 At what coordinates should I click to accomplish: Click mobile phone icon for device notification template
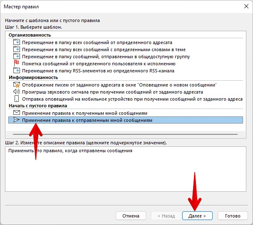tap(17, 99)
